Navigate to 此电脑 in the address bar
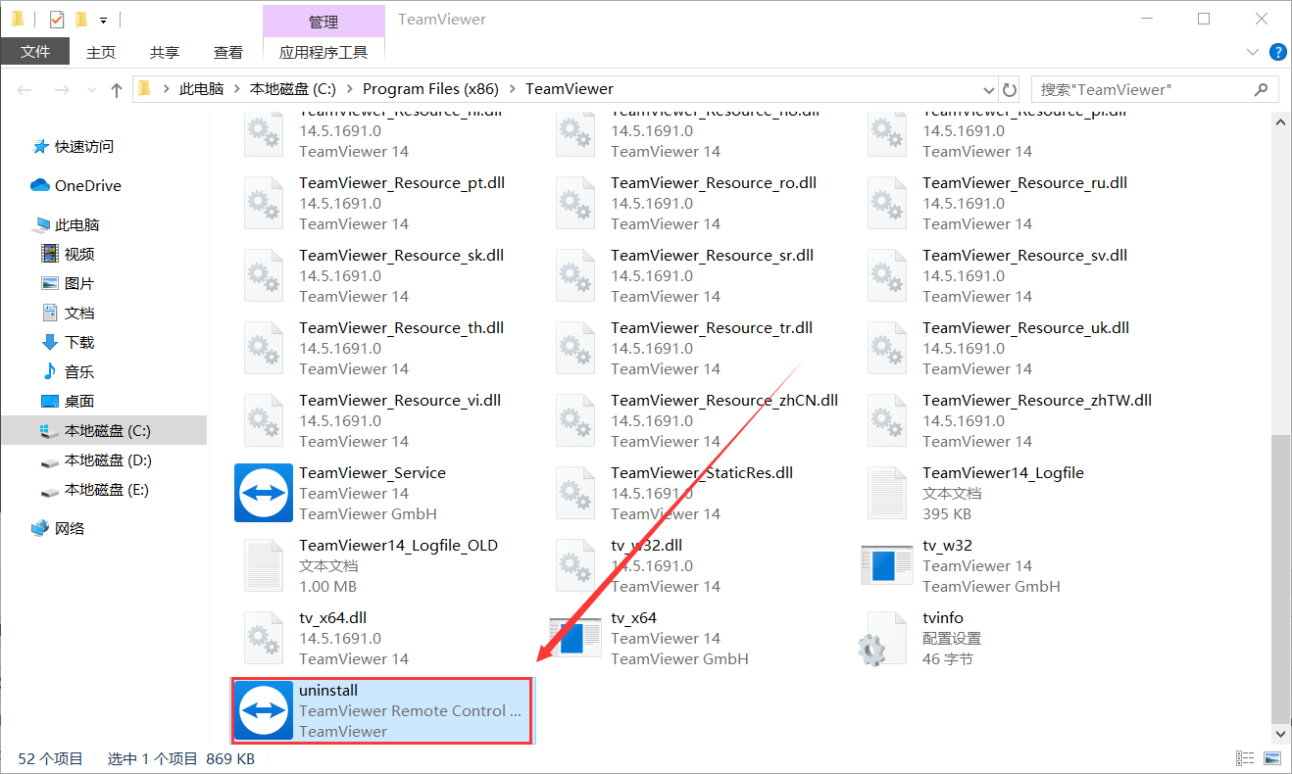Screen dimensions: 1292x774 point(202,89)
